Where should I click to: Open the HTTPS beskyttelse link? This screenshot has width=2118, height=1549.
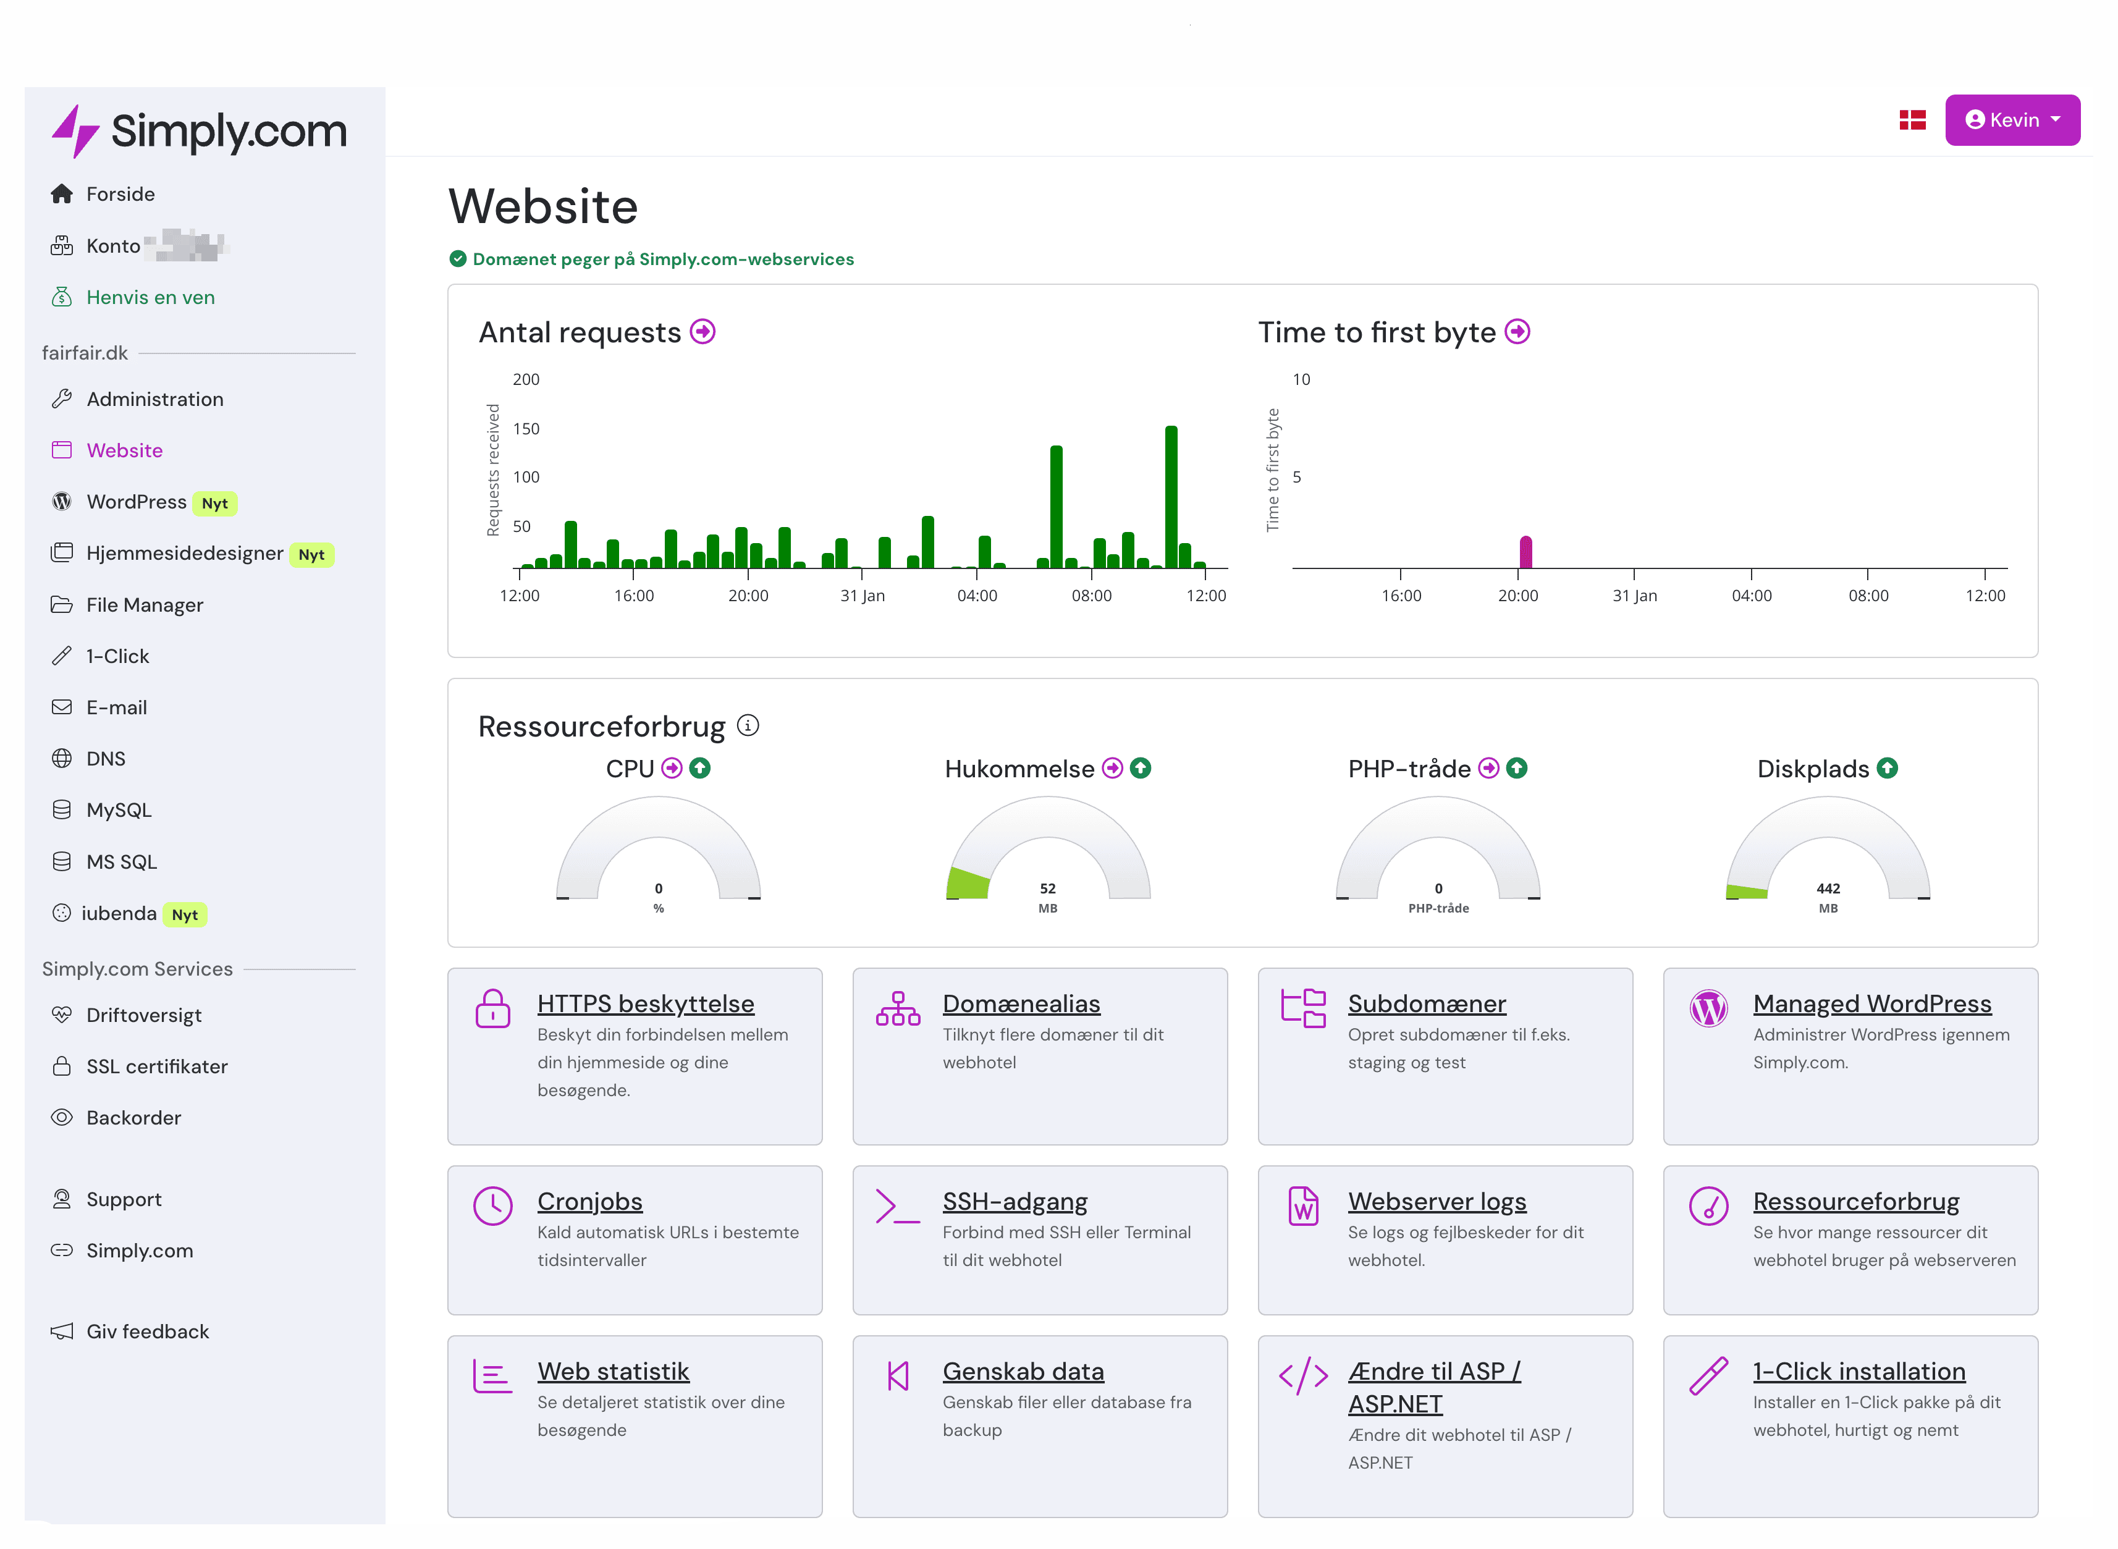pos(645,1004)
